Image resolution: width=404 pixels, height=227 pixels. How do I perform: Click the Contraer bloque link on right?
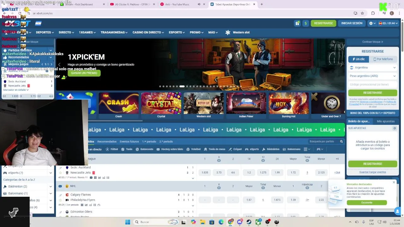click(373, 42)
